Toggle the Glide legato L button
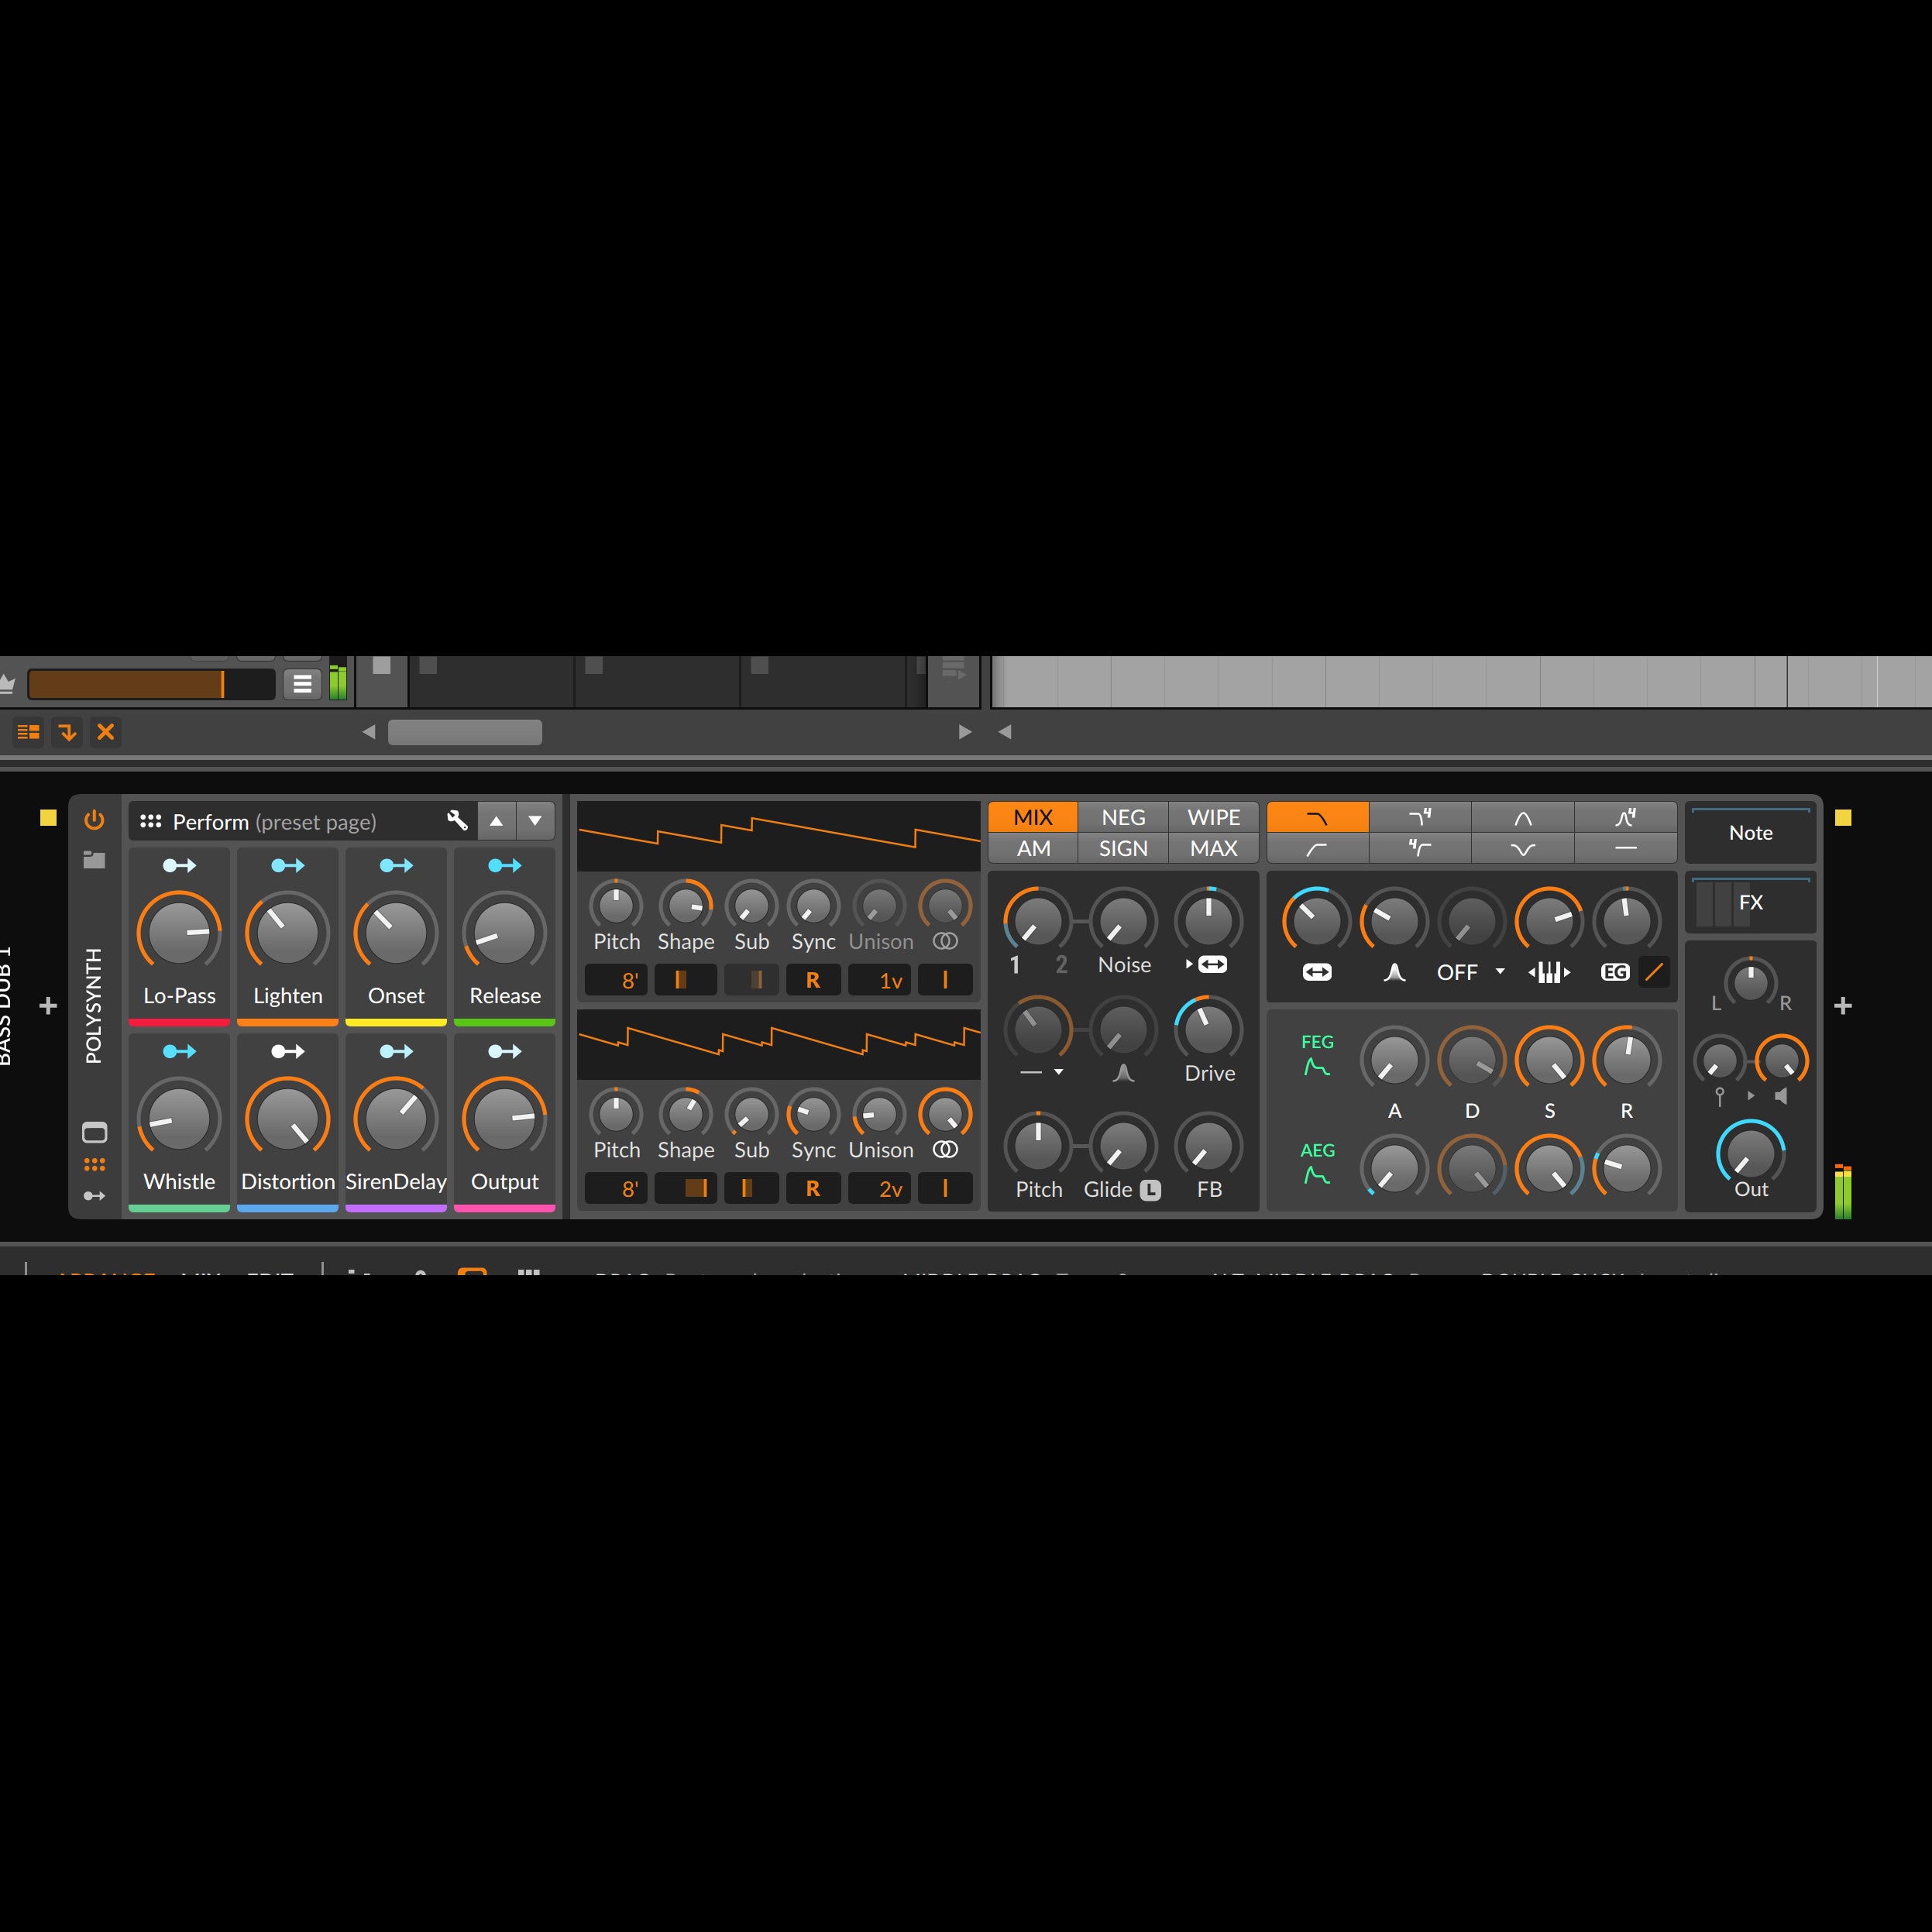Screen dimensions: 1932x1932 (1151, 1190)
